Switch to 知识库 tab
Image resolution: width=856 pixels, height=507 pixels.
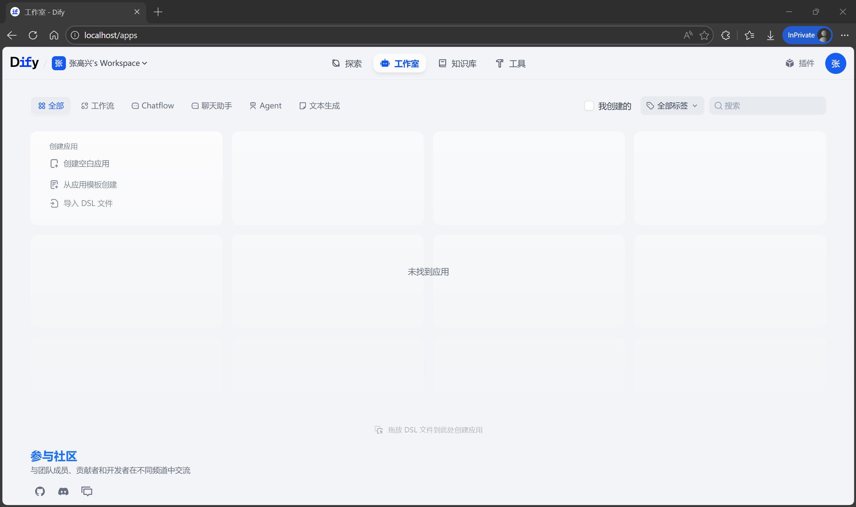click(x=458, y=64)
